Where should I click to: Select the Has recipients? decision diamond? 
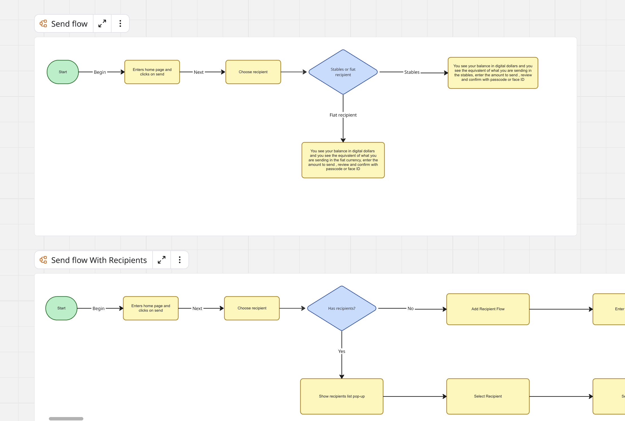click(x=342, y=308)
